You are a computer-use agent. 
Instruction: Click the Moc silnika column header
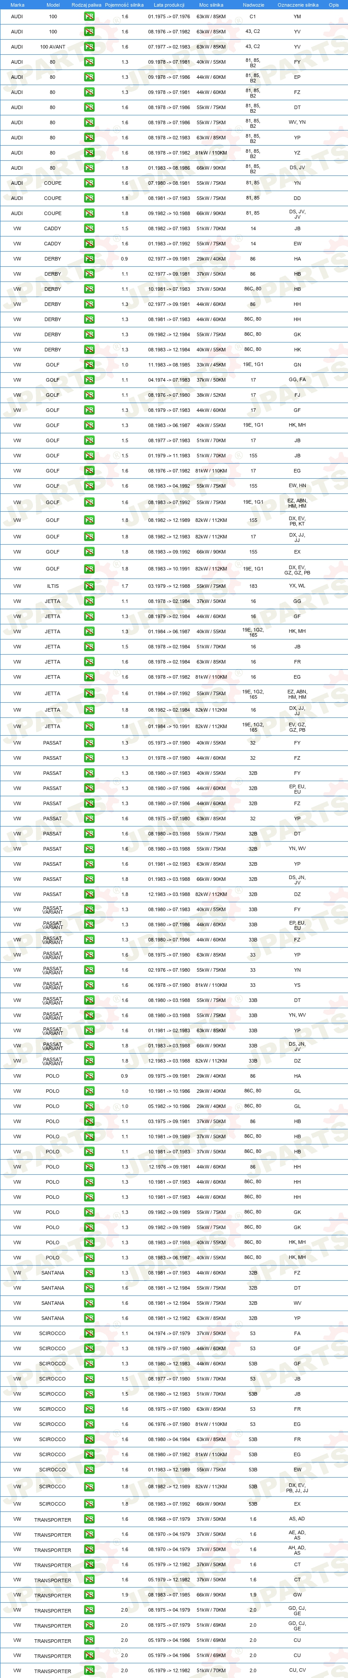point(211,4)
